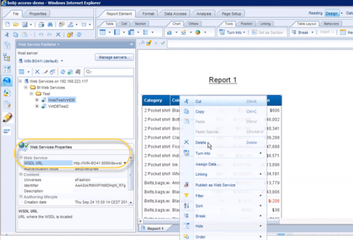
Task: Choose Copy from the context menu
Action: [200, 111]
